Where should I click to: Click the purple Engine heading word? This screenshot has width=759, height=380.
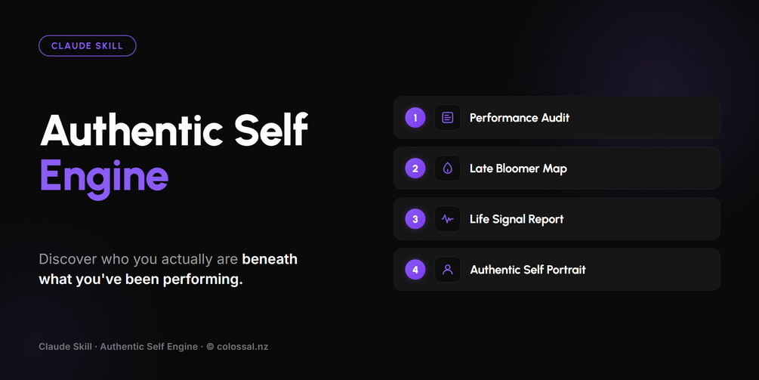click(104, 178)
